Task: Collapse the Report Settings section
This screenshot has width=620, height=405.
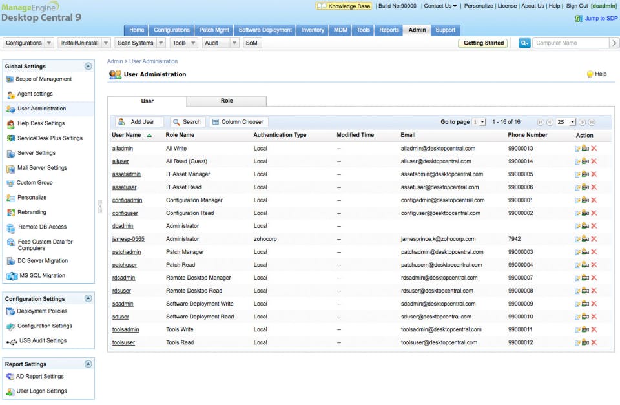Action: click(88, 364)
